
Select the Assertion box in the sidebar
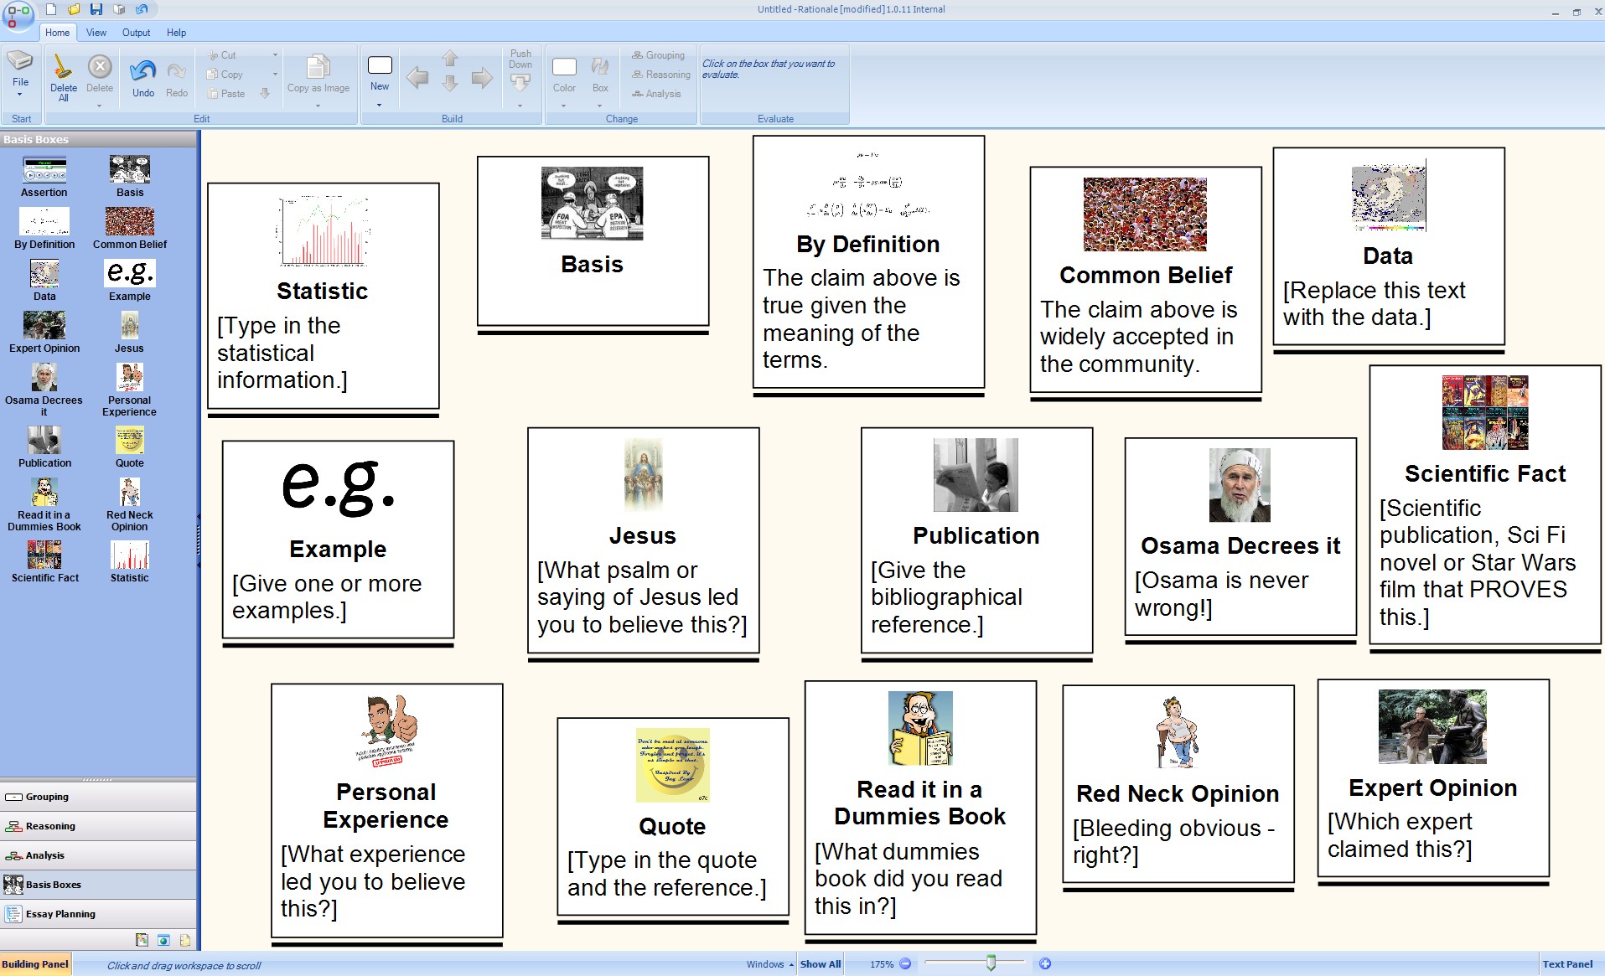tap(44, 171)
